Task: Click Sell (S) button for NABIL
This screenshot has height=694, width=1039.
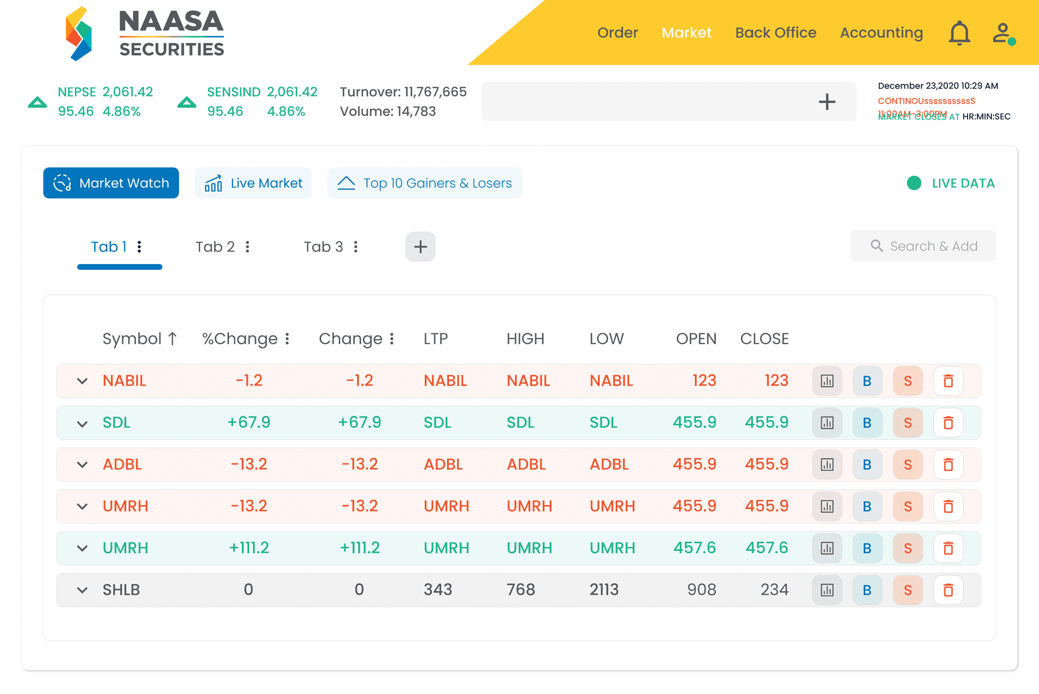Action: (908, 381)
